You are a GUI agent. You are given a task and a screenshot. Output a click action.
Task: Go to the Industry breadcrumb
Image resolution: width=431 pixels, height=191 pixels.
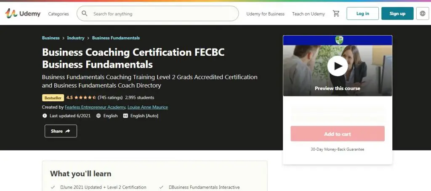pyautogui.click(x=76, y=38)
